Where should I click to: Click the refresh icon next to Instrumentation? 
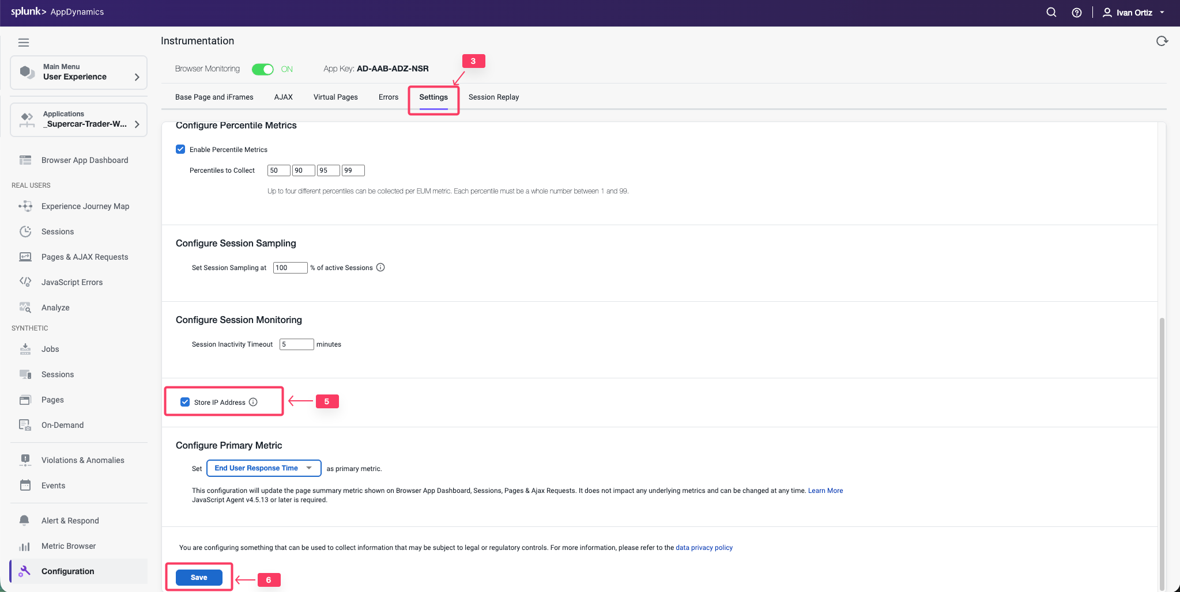pos(1162,41)
